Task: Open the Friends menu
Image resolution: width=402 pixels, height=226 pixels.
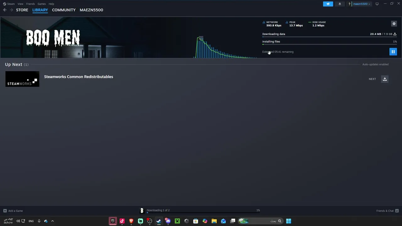Action: (30, 4)
